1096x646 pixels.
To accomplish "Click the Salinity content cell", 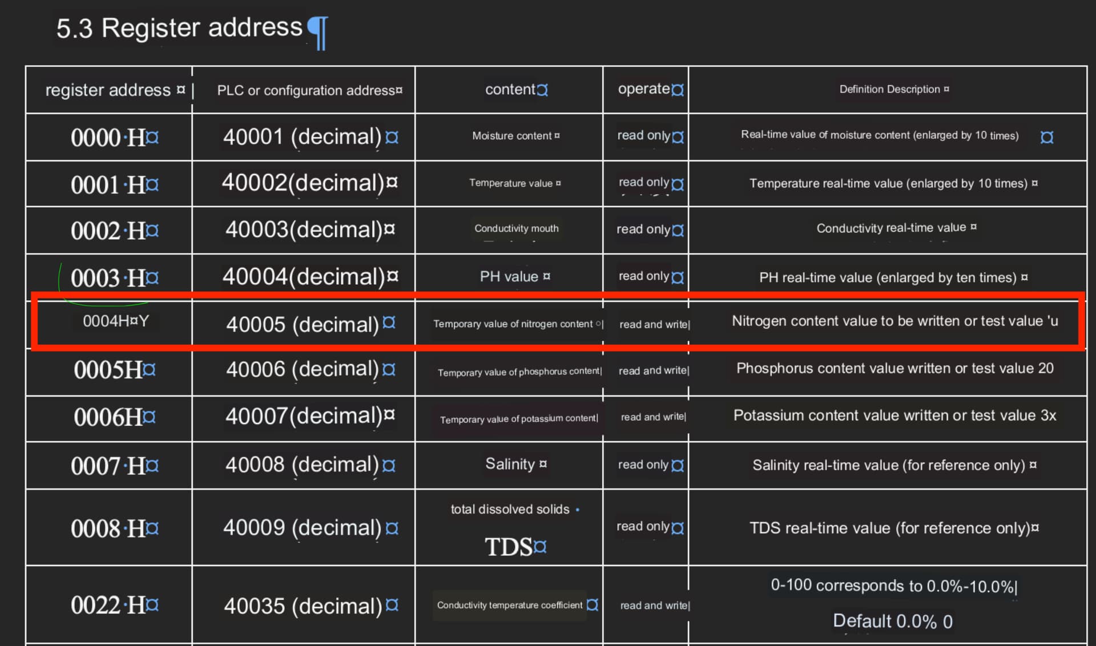I will coord(510,464).
